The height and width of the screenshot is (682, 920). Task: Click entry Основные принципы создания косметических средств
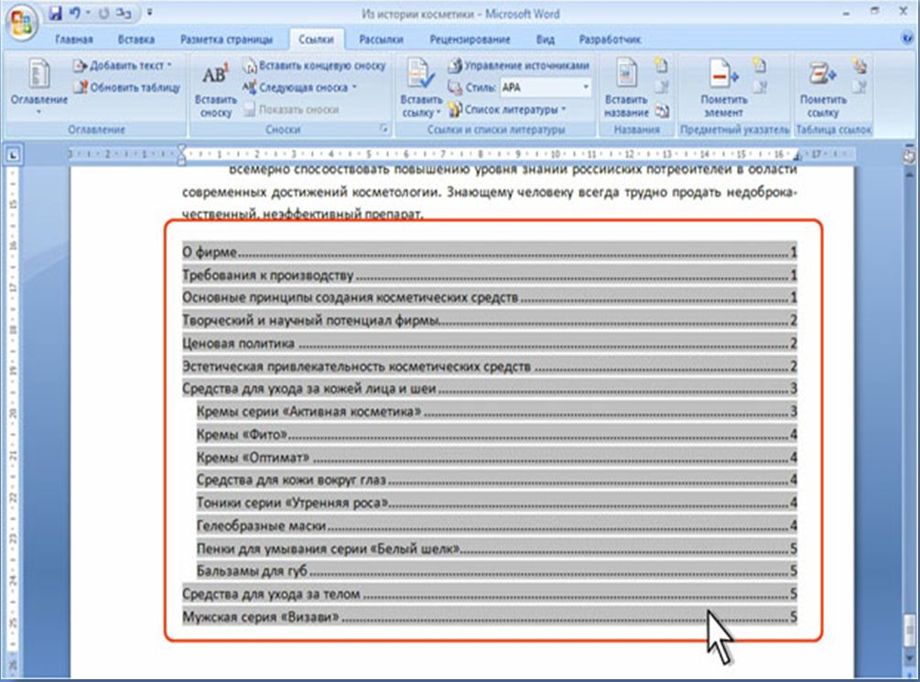click(490, 298)
